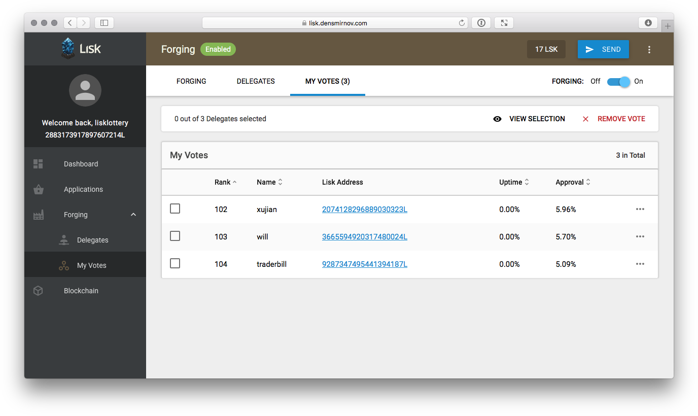The image size is (698, 416).
Task: Open row options for traderbill
Action: tap(640, 264)
